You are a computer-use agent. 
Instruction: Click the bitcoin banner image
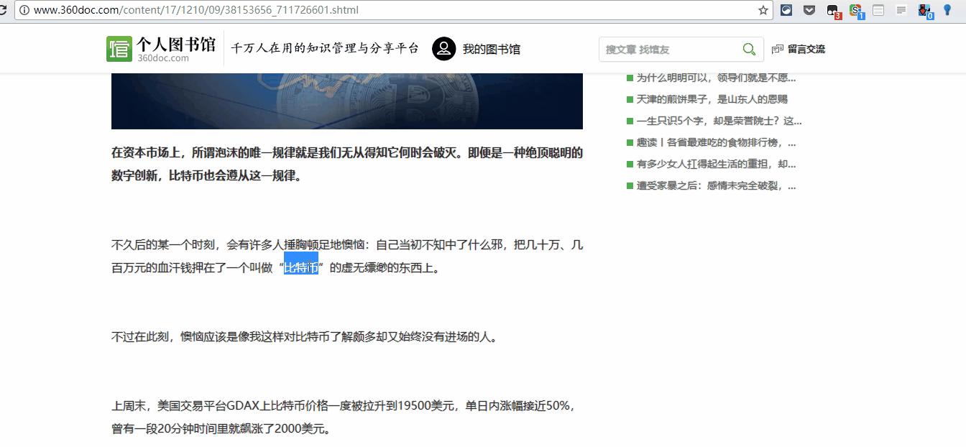347,101
